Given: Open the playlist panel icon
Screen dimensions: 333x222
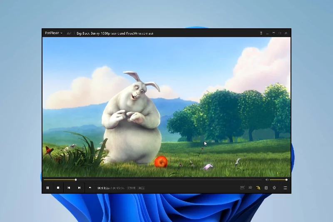Looking at the screenshot, I should tap(266, 188).
